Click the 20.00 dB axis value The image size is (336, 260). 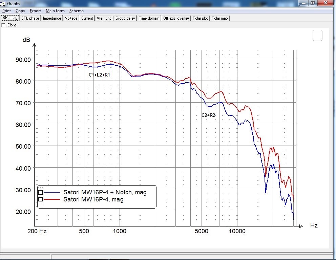(x=23, y=212)
